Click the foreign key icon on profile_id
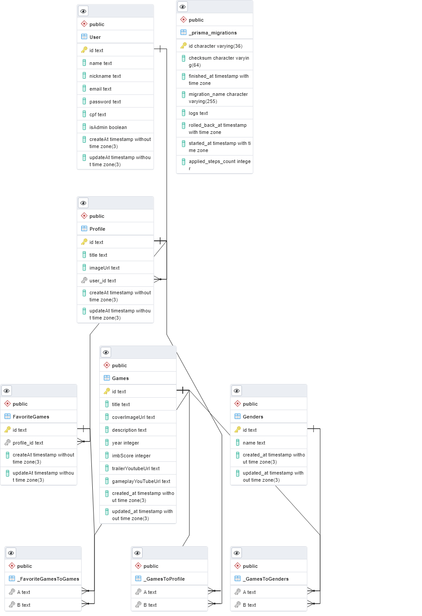 pyautogui.click(x=7, y=442)
